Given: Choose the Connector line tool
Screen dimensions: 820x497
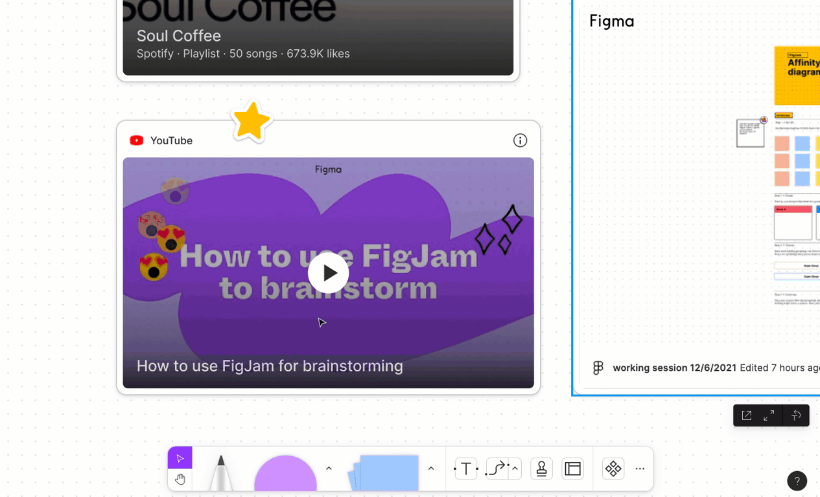Looking at the screenshot, I should tap(497, 469).
